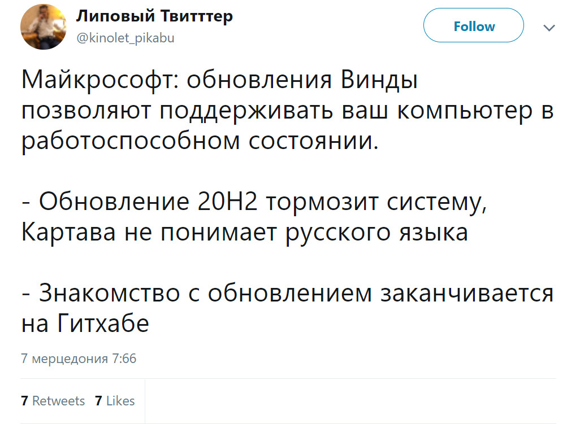Viewport: 580px width, 424px height.
Task: Expand the tweet options chevron
Action: (549, 28)
